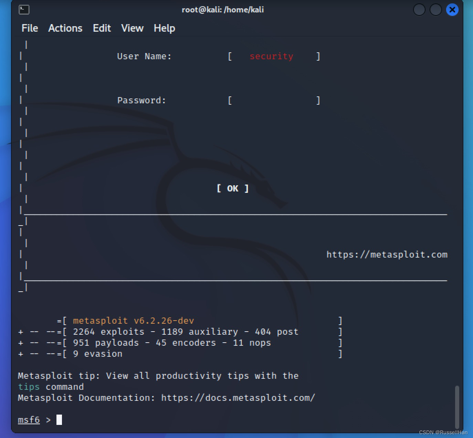Click the window title 'root@kali: /home/kali'
The image size is (473, 438).
point(223,10)
